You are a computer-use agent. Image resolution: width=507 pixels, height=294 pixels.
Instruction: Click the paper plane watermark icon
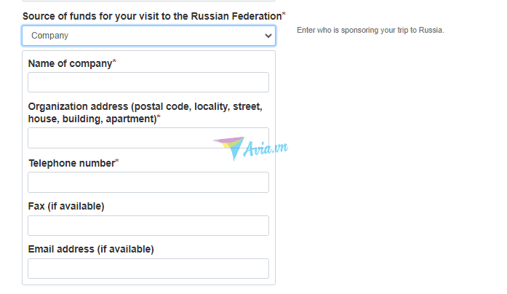point(229,148)
